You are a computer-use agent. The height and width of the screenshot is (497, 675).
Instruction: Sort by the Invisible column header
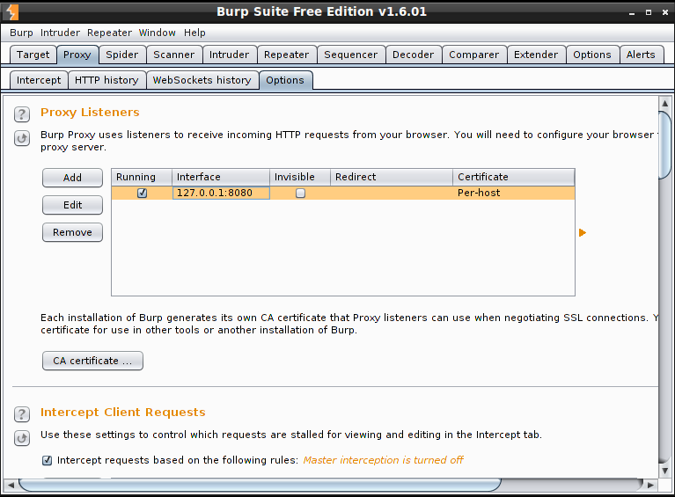pos(300,177)
